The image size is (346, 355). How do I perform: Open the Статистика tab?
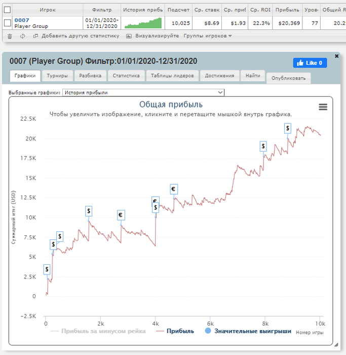(126, 76)
